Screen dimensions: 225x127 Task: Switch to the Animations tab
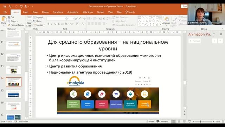coord(73,12)
